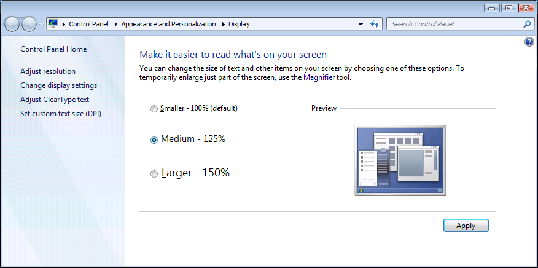Click the Back navigation arrow
This screenshot has width=538, height=268.
[12, 25]
